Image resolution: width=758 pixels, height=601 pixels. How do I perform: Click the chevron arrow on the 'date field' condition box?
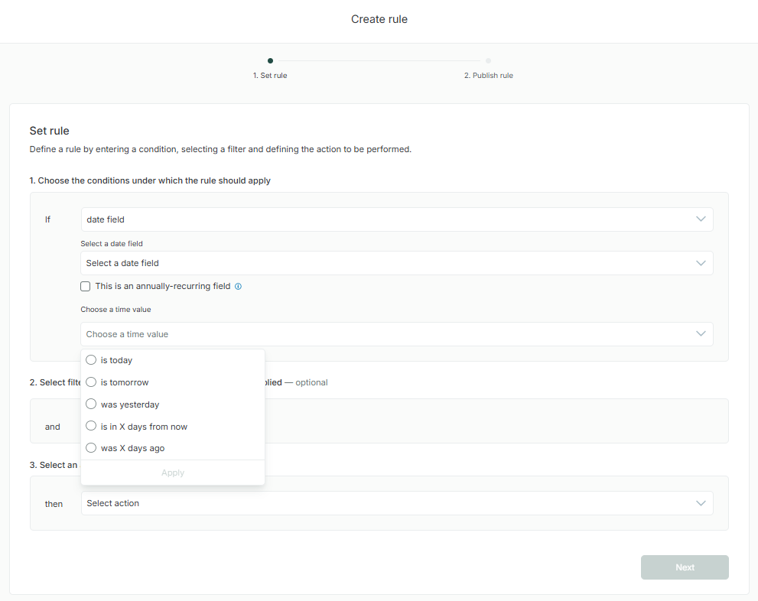click(701, 219)
